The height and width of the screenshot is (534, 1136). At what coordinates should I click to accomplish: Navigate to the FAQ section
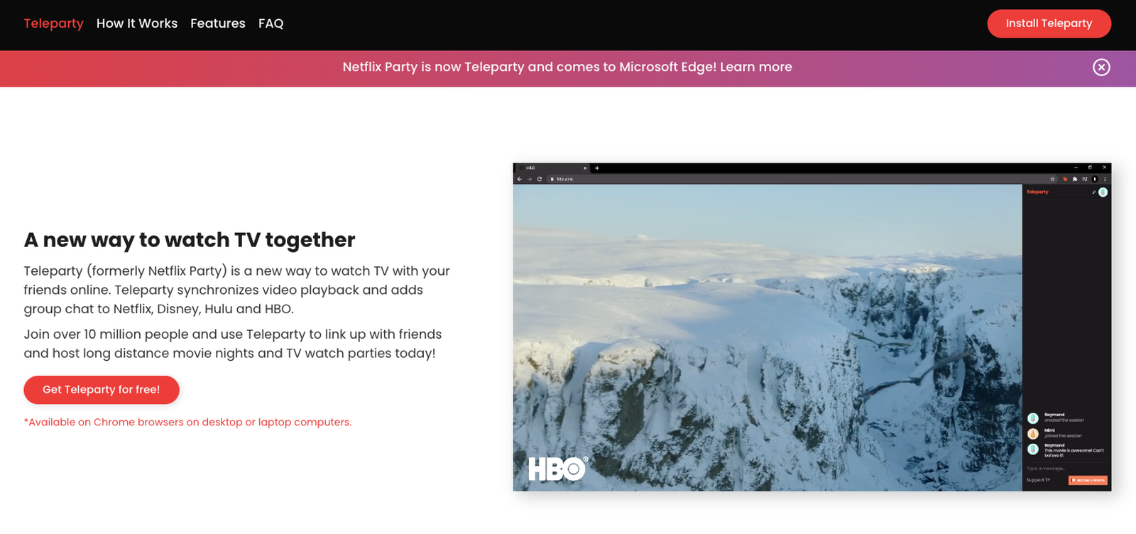pos(271,23)
